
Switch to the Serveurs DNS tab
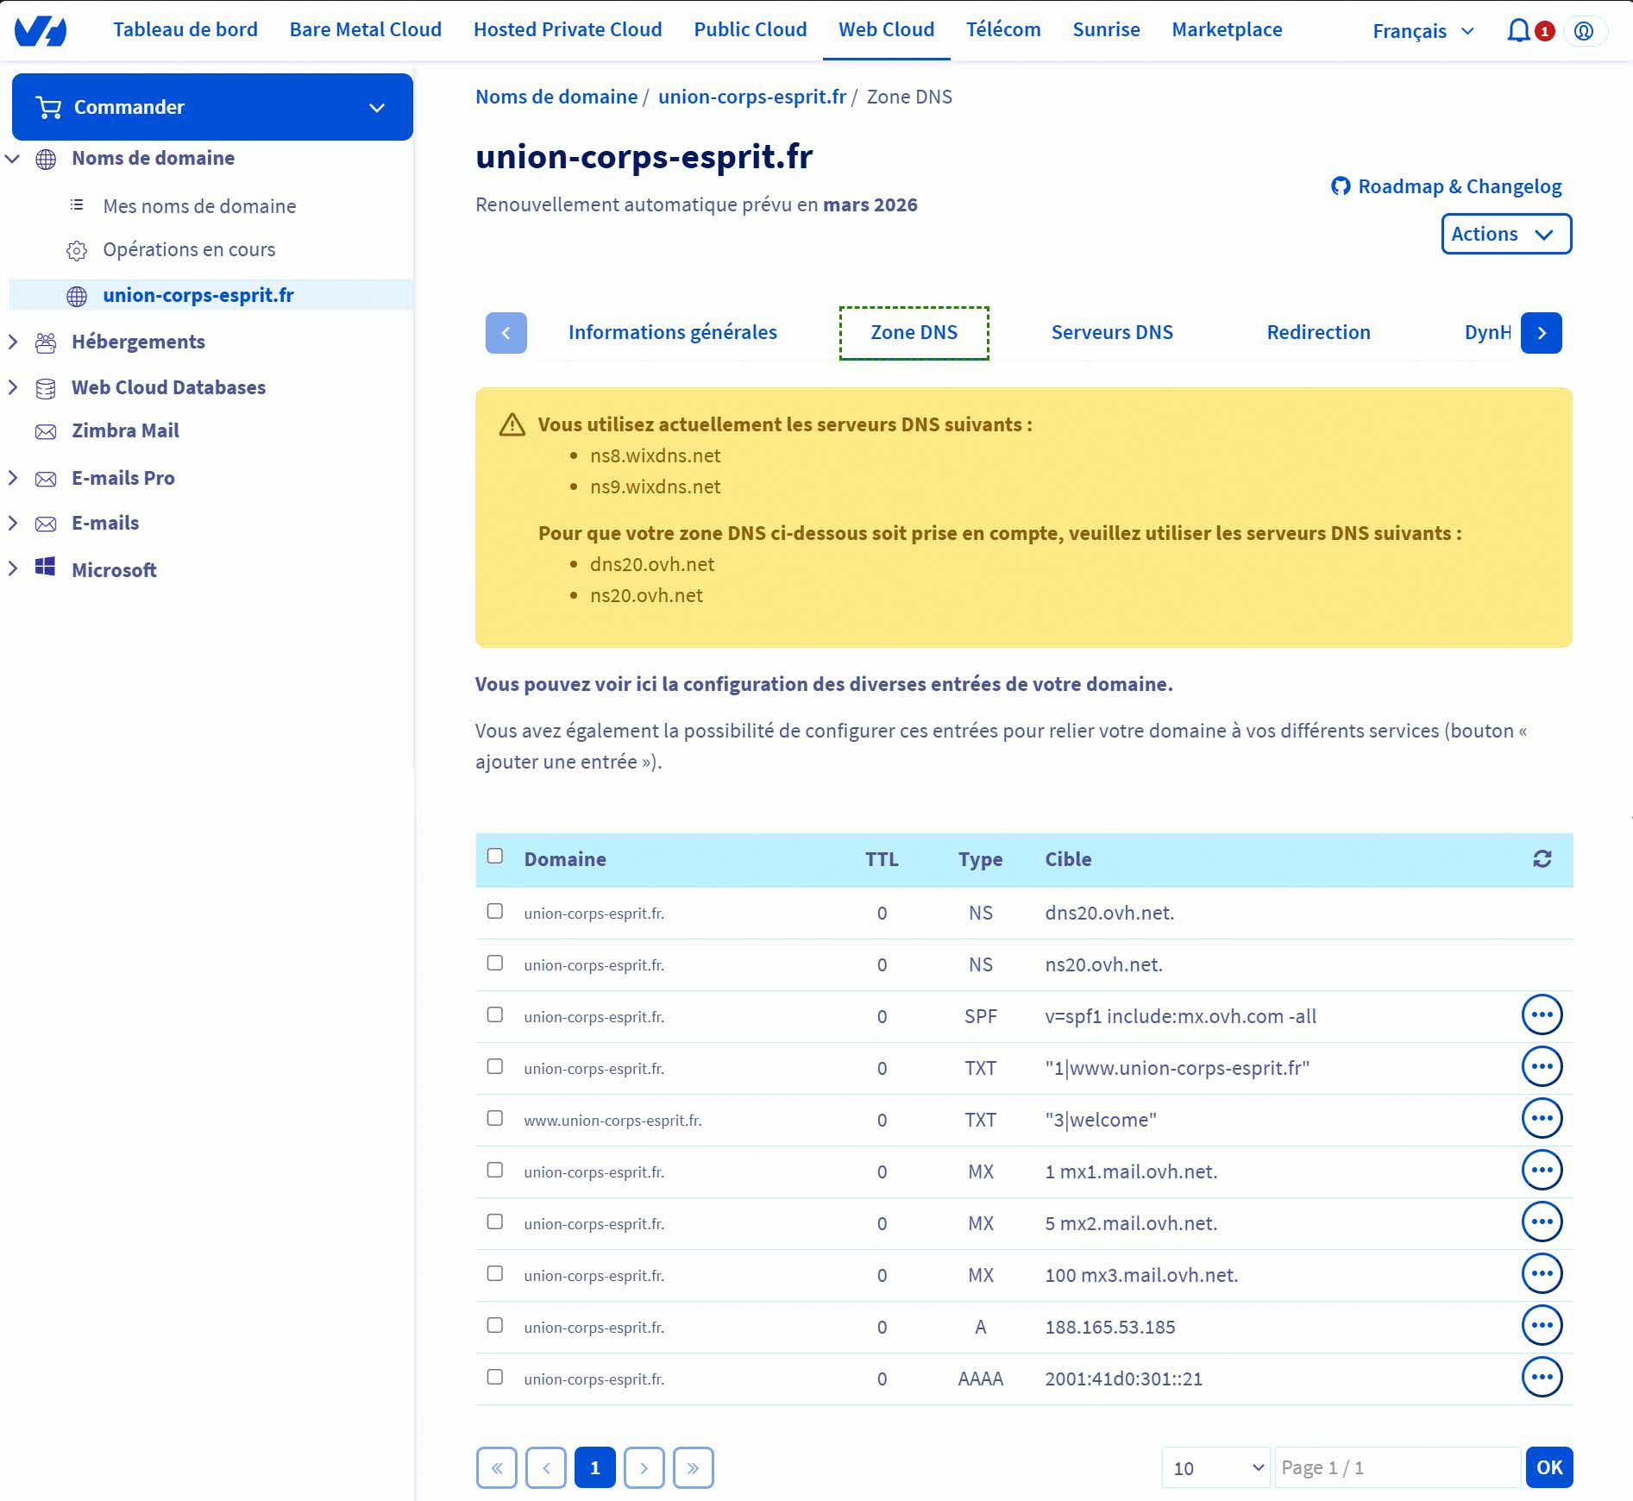click(1111, 332)
